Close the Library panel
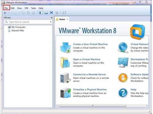This screenshot has width=153, height=114. point(52,18)
